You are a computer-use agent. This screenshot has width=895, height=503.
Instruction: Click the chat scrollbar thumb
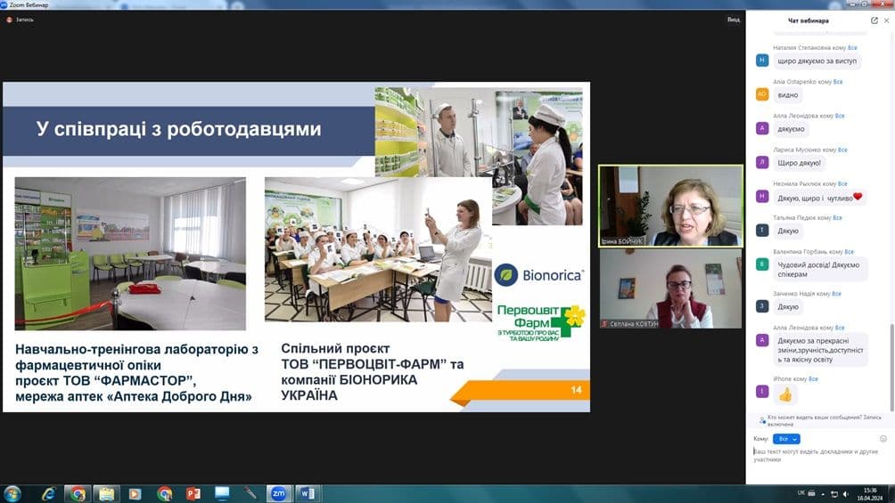(891, 367)
